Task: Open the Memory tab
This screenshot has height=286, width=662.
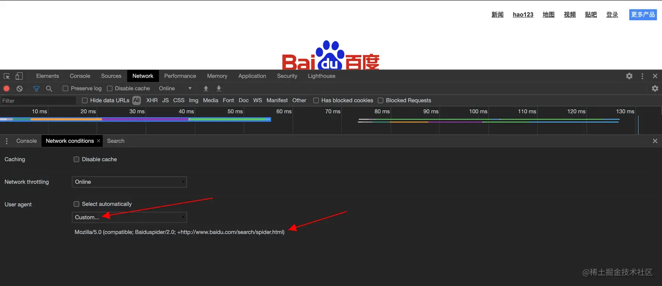Action: pos(217,76)
